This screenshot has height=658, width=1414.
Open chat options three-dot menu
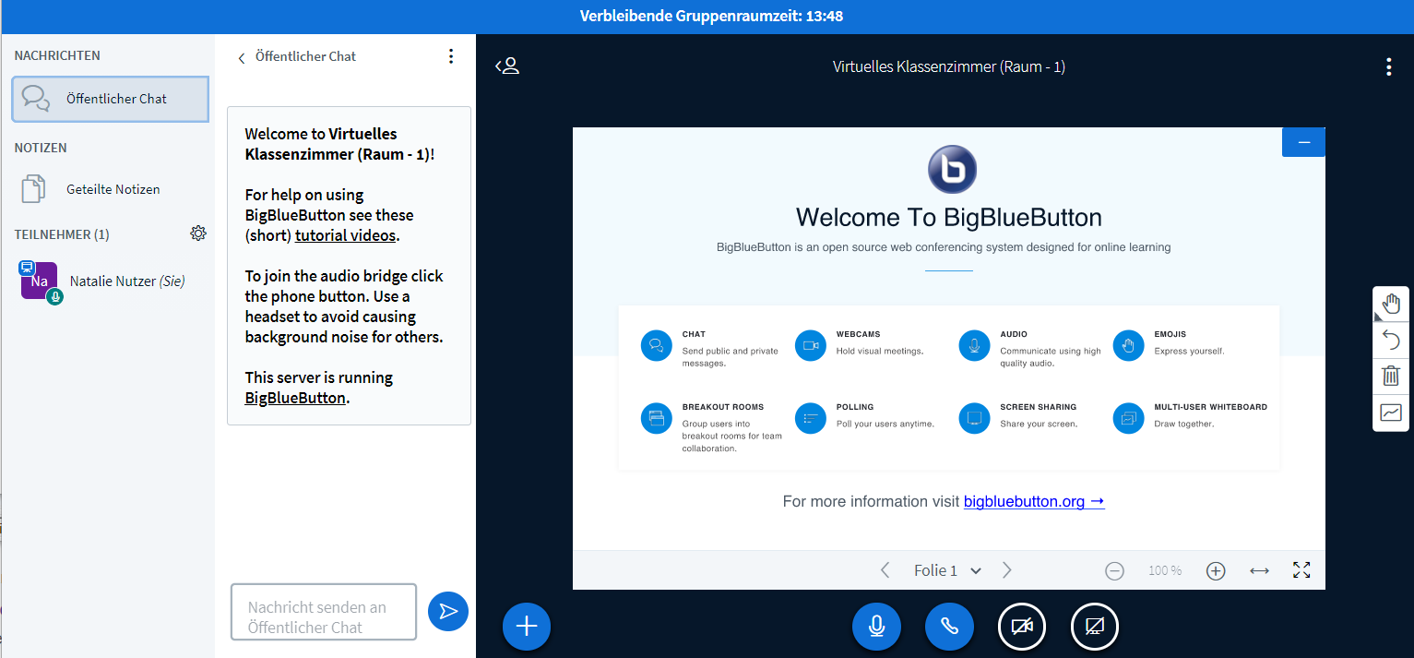pos(451,56)
